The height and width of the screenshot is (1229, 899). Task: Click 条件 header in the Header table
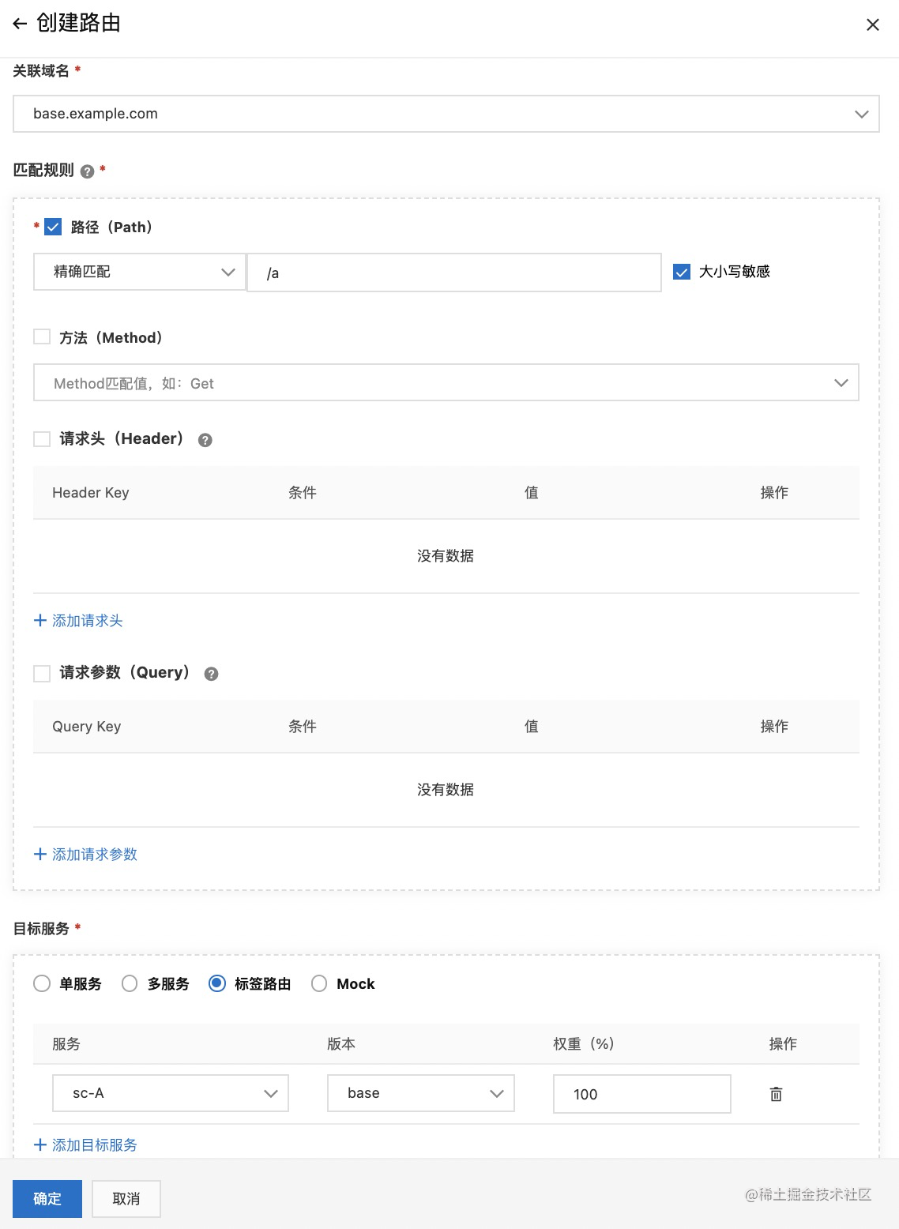click(x=303, y=493)
